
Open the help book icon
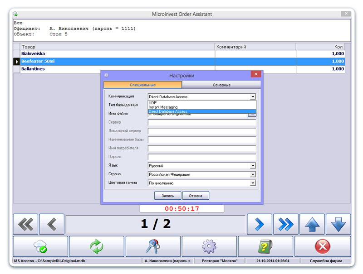click(265, 247)
